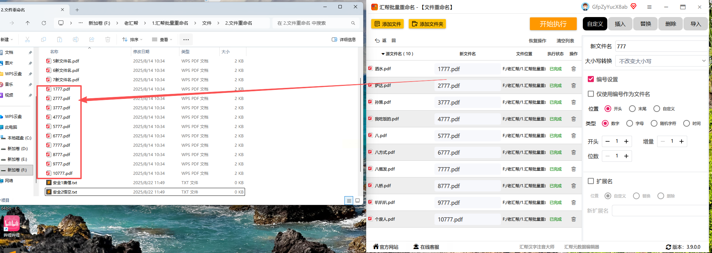Open the 大小写转换 dropdown
Image resolution: width=712 pixels, height=253 pixels.
(662, 61)
